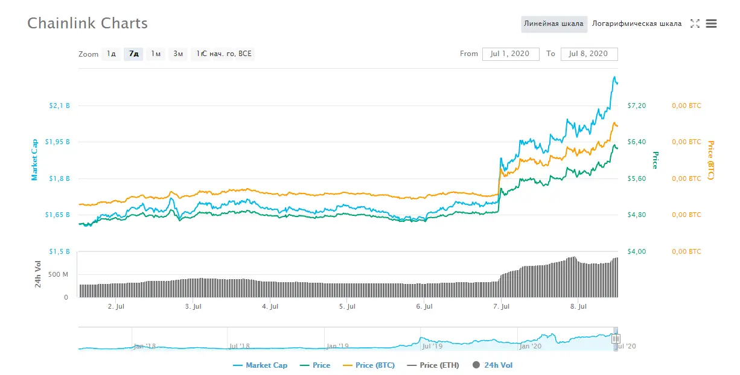Click the Market Cap axis title
This screenshot has width=740, height=375.
(35, 160)
